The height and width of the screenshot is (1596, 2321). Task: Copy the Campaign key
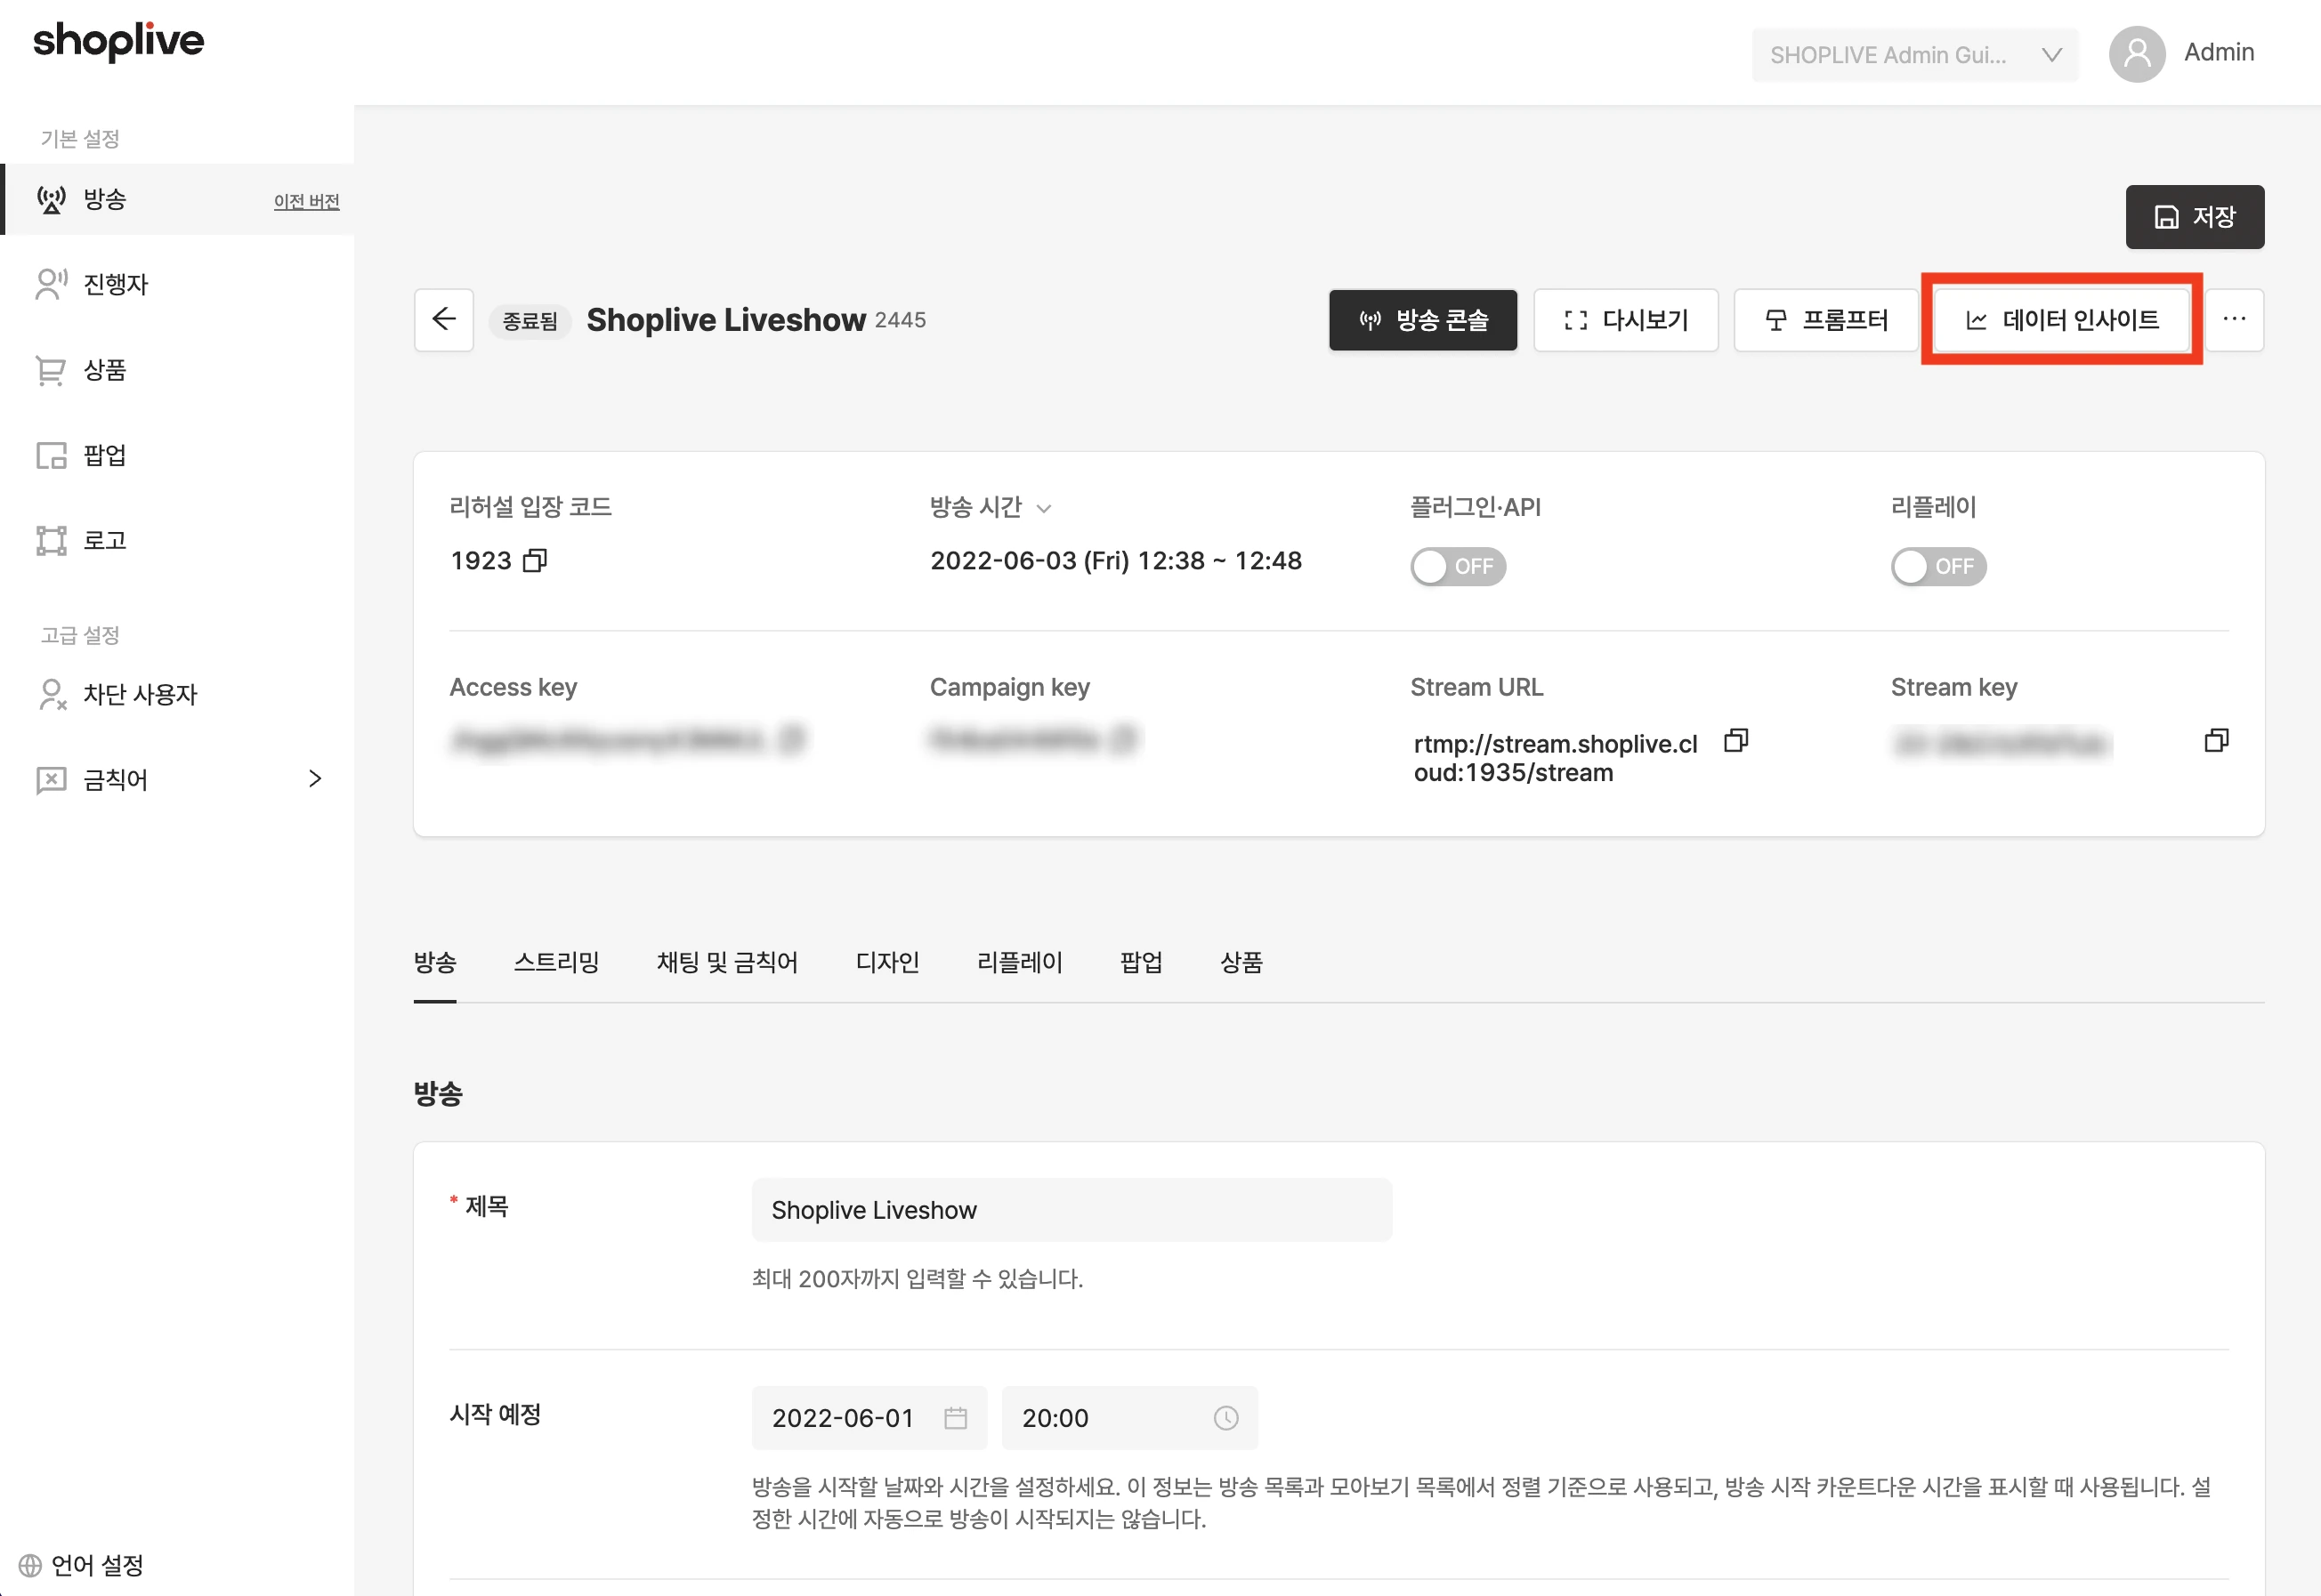click(x=1125, y=739)
